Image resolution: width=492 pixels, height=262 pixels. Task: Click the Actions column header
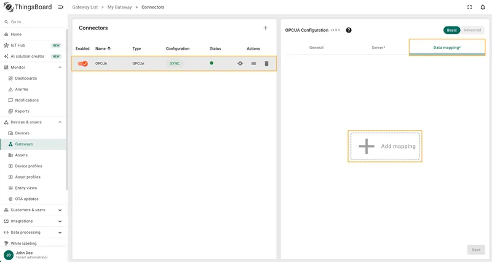253,48
